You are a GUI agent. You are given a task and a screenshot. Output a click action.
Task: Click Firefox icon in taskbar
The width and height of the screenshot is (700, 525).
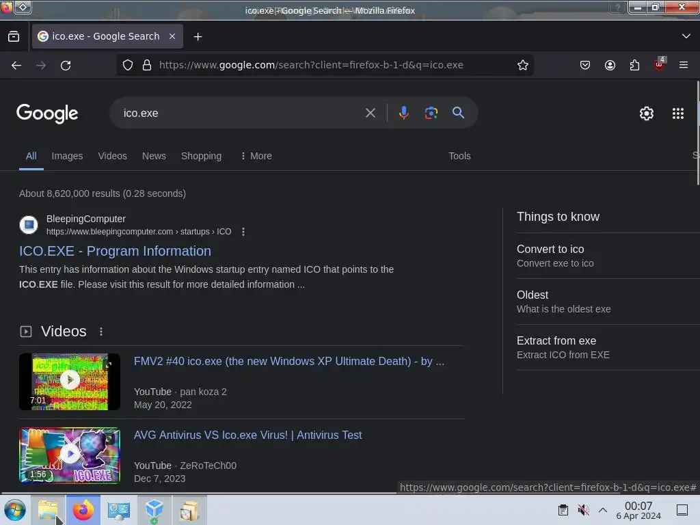pyautogui.click(x=83, y=510)
